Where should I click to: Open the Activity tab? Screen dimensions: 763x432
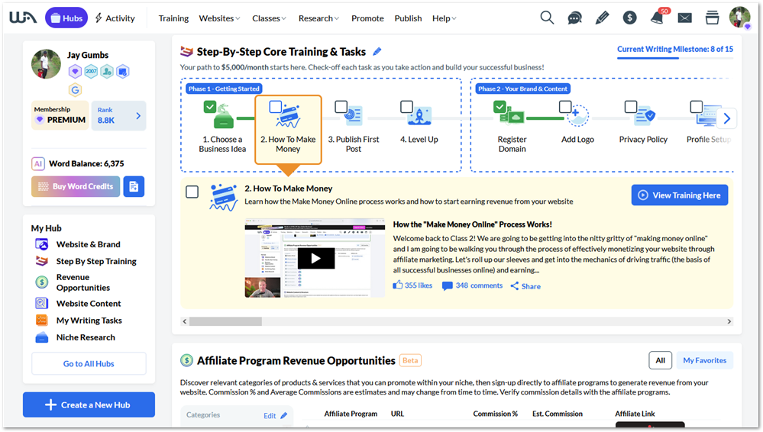click(x=115, y=18)
